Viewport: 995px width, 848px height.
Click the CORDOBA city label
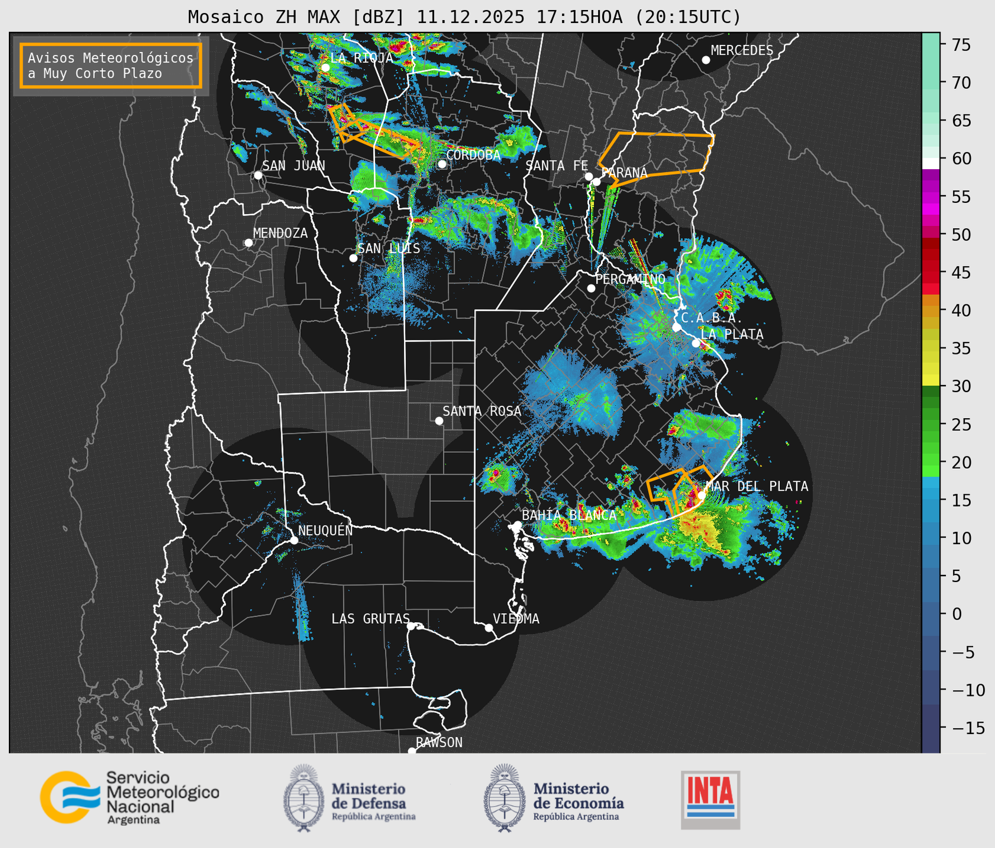point(473,155)
